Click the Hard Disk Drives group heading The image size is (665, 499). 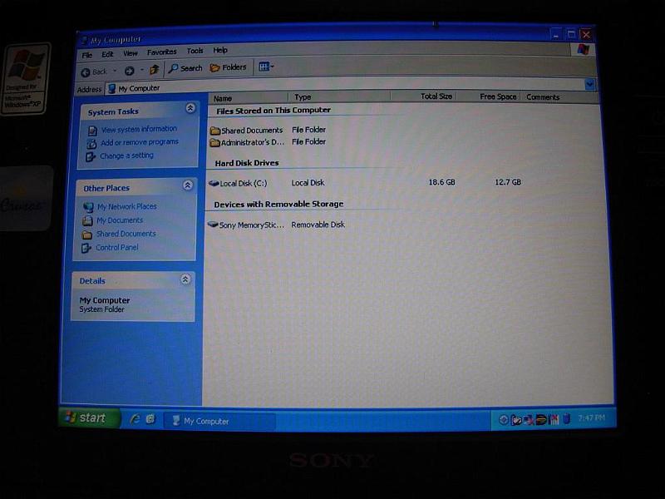point(246,163)
